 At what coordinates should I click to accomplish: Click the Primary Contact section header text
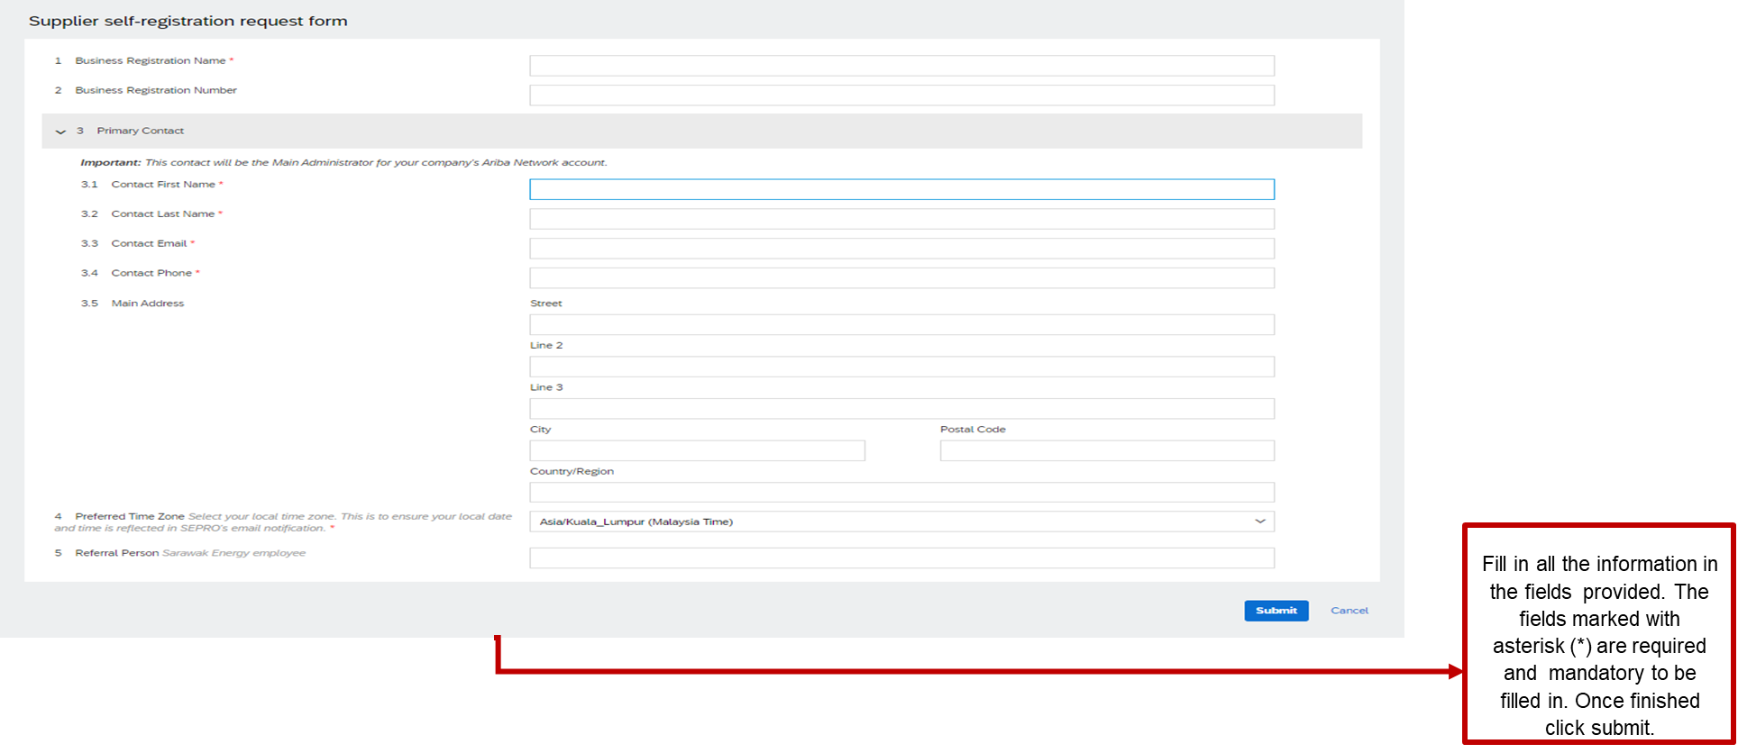(x=140, y=131)
